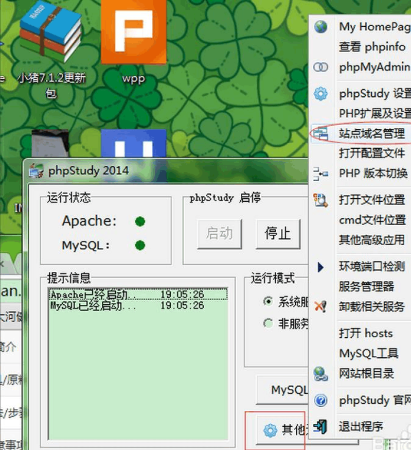Click the Apache: status label
Viewport: 411px width, 450px height.
(x=90, y=221)
